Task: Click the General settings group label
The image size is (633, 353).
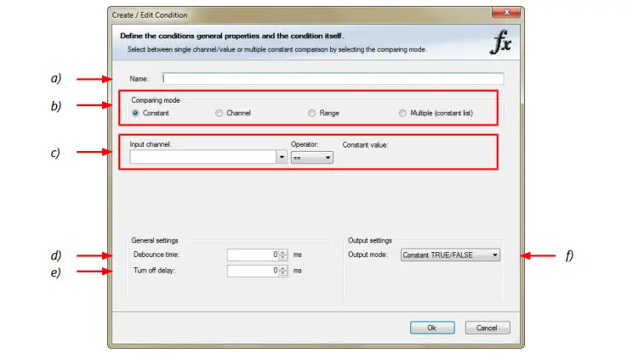Action: pyautogui.click(x=155, y=240)
